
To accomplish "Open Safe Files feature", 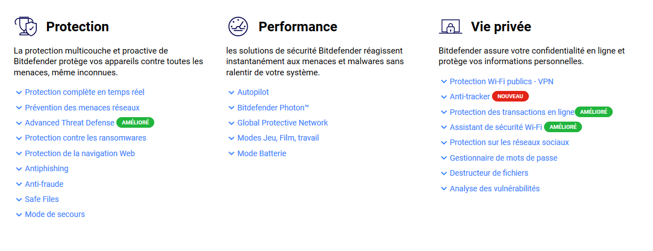I will pos(41,199).
